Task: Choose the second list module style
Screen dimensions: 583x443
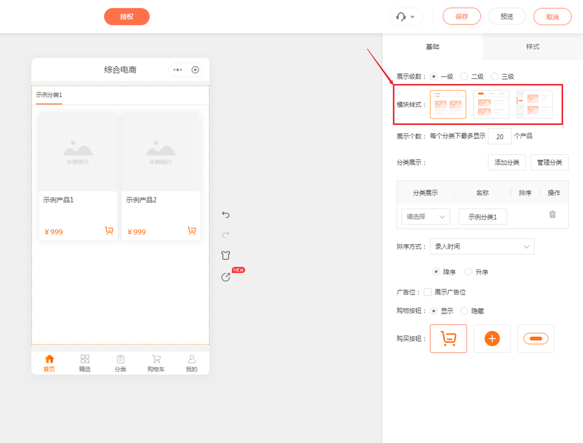Action: pos(491,104)
